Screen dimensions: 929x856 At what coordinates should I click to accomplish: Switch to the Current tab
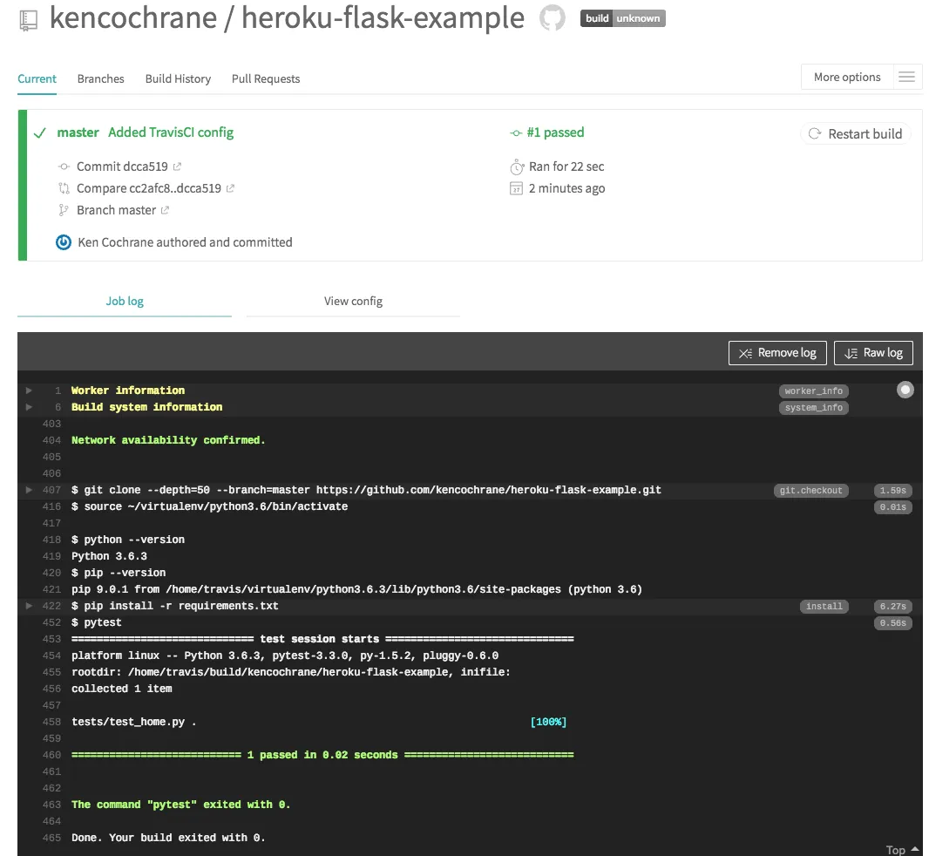click(x=37, y=78)
